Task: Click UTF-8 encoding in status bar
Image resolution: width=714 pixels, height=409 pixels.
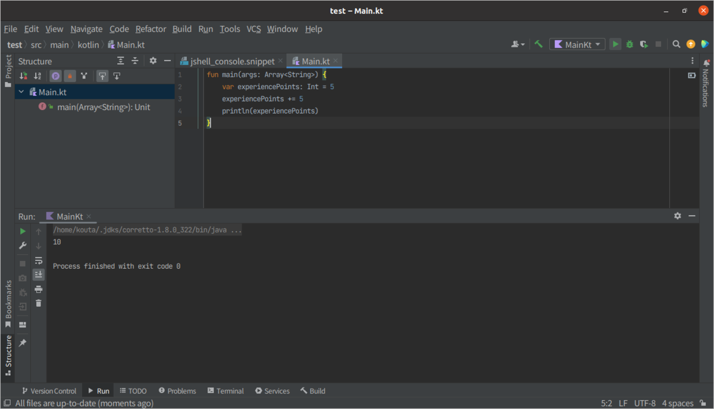Action: click(x=645, y=403)
